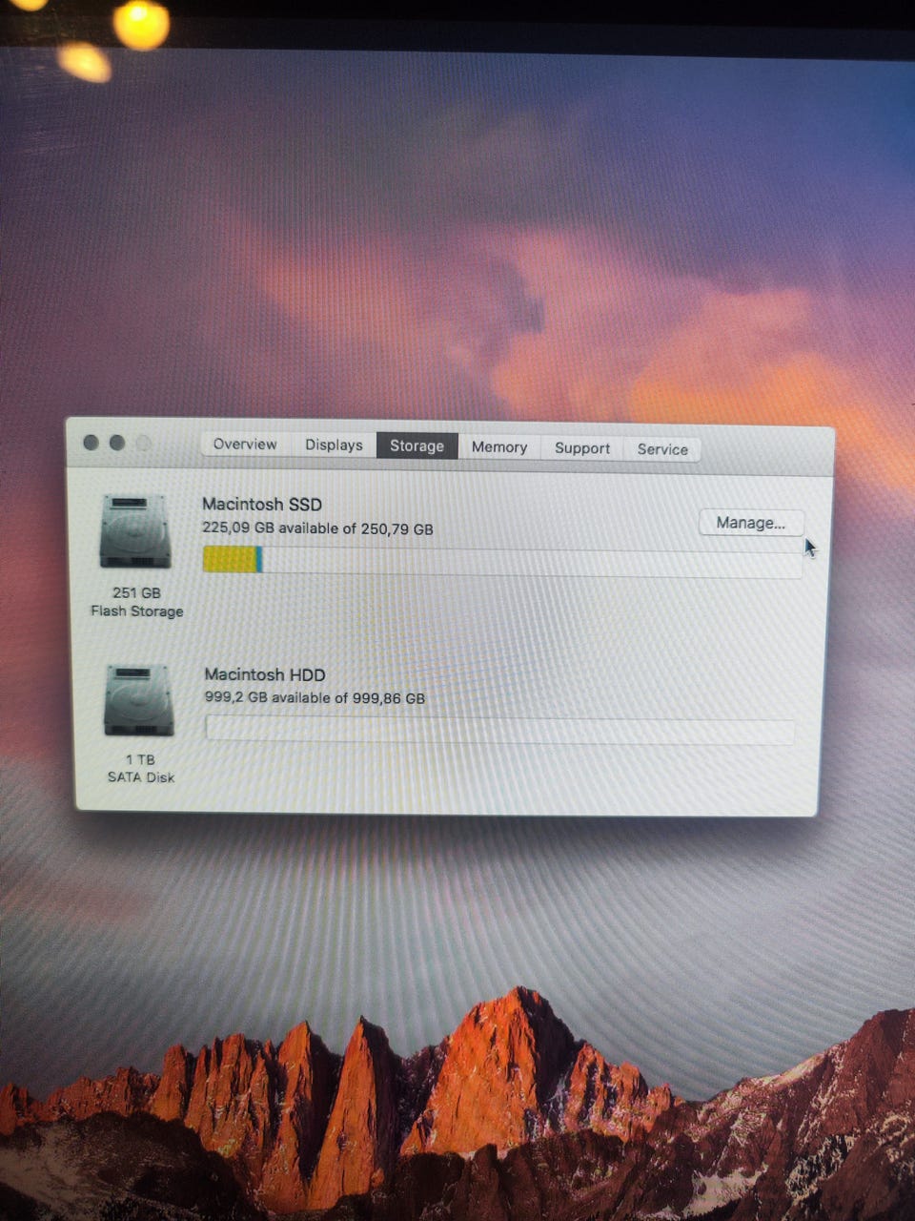Image resolution: width=915 pixels, height=1221 pixels.
Task: Select the Storage tab
Action: click(417, 446)
